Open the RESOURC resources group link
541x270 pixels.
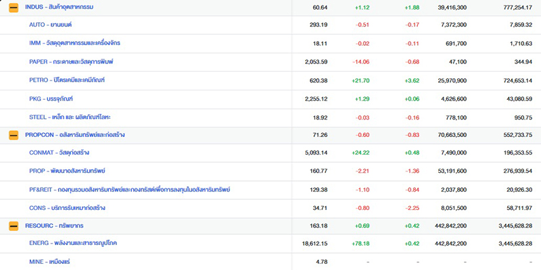coord(54,225)
